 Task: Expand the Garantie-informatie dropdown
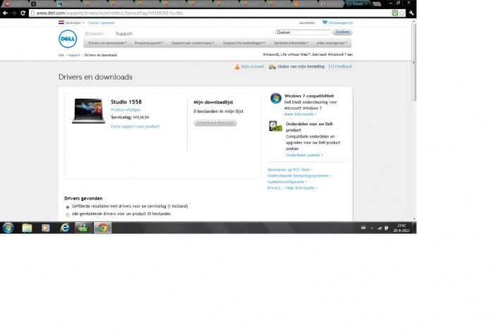pyautogui.click(x=291, y=43)
